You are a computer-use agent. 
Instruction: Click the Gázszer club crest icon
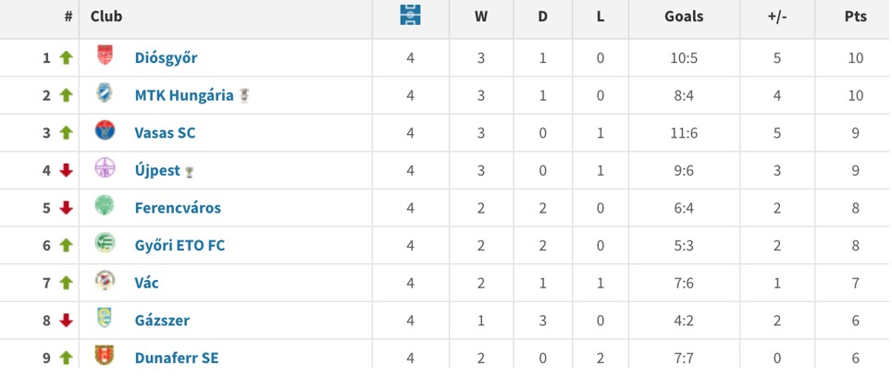[105, 319]
